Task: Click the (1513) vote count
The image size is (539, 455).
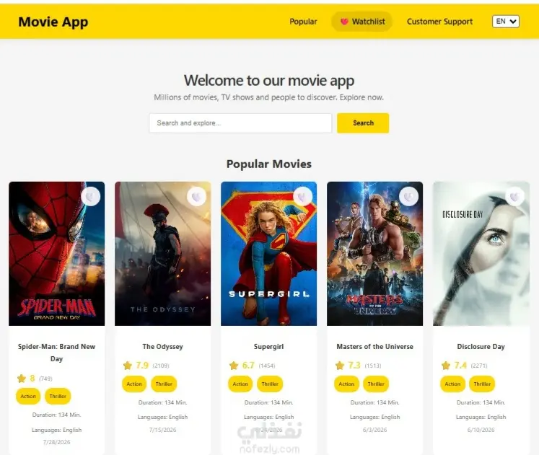Action: [x=373, y=366]
